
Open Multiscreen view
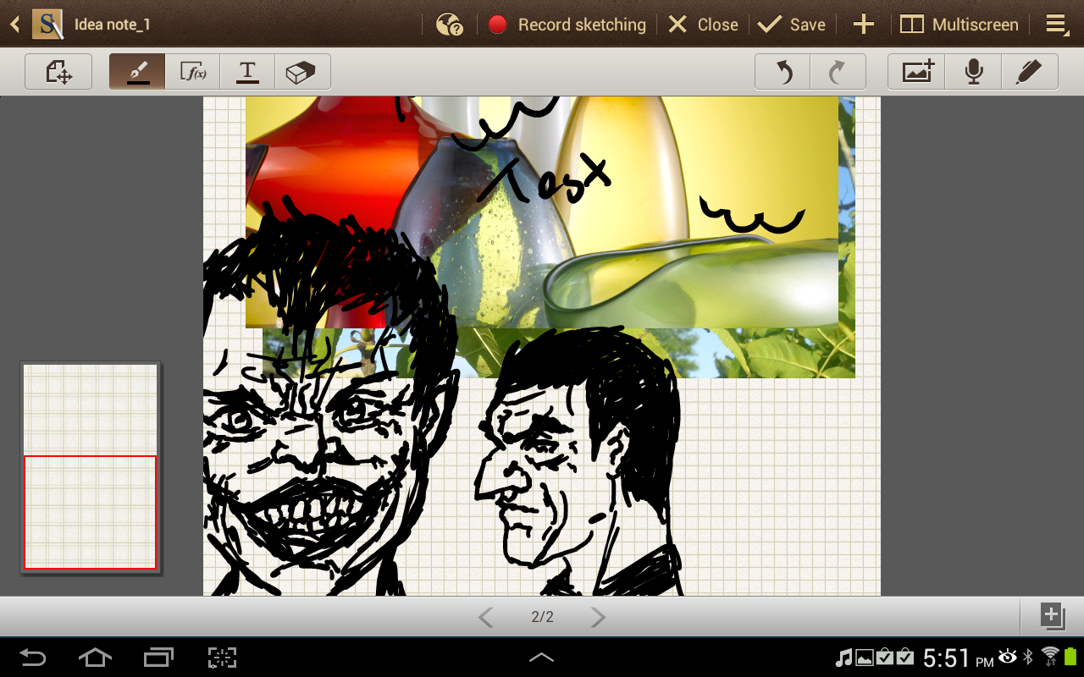[960, 25]
